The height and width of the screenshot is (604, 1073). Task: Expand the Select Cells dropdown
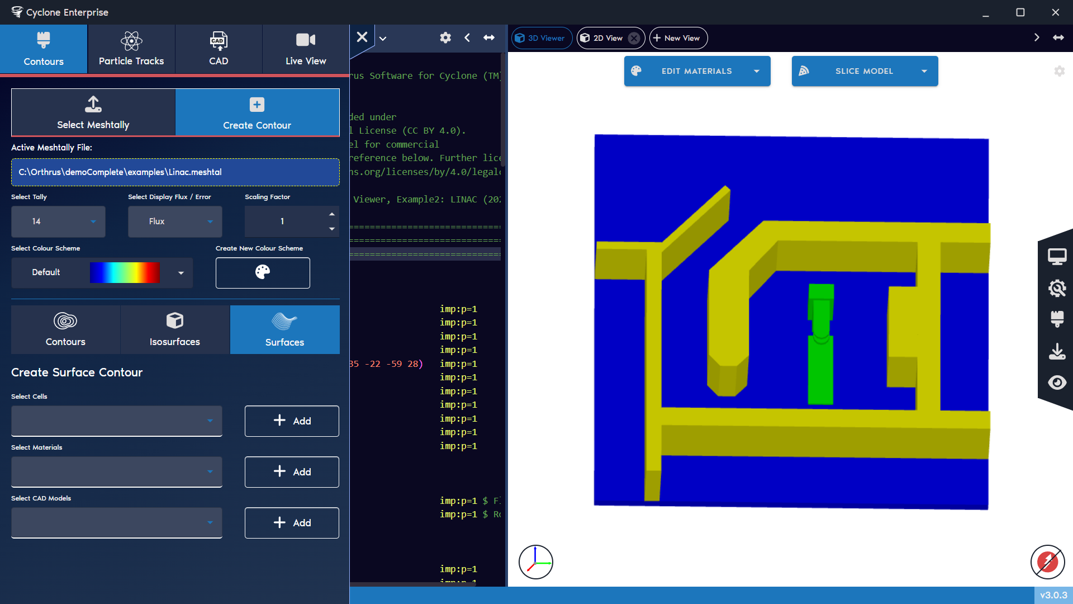coord(116,421)
